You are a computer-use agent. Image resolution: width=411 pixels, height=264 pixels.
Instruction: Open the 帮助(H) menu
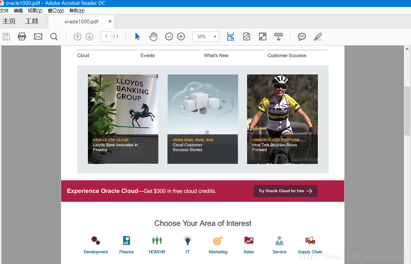click(x=77, y=11)
